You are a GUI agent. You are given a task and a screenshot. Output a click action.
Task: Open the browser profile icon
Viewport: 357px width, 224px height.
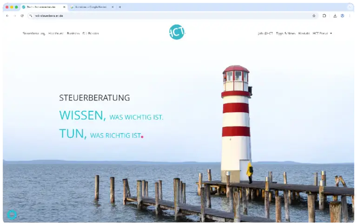pos(342,16)
